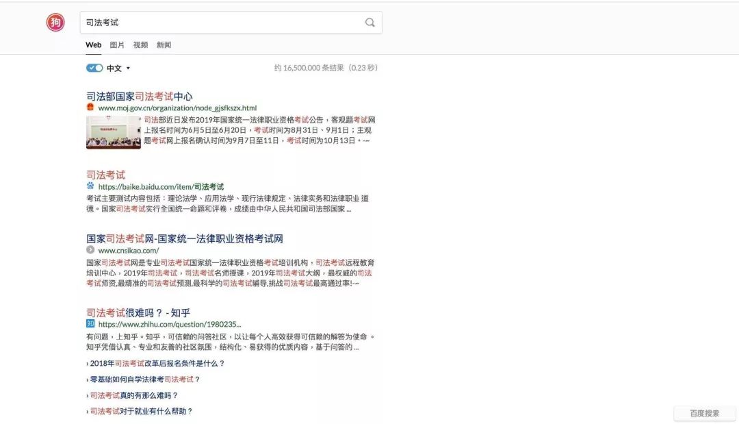Click the 百度搜索 button
The image size is (739, 424).
pos(705,413)
